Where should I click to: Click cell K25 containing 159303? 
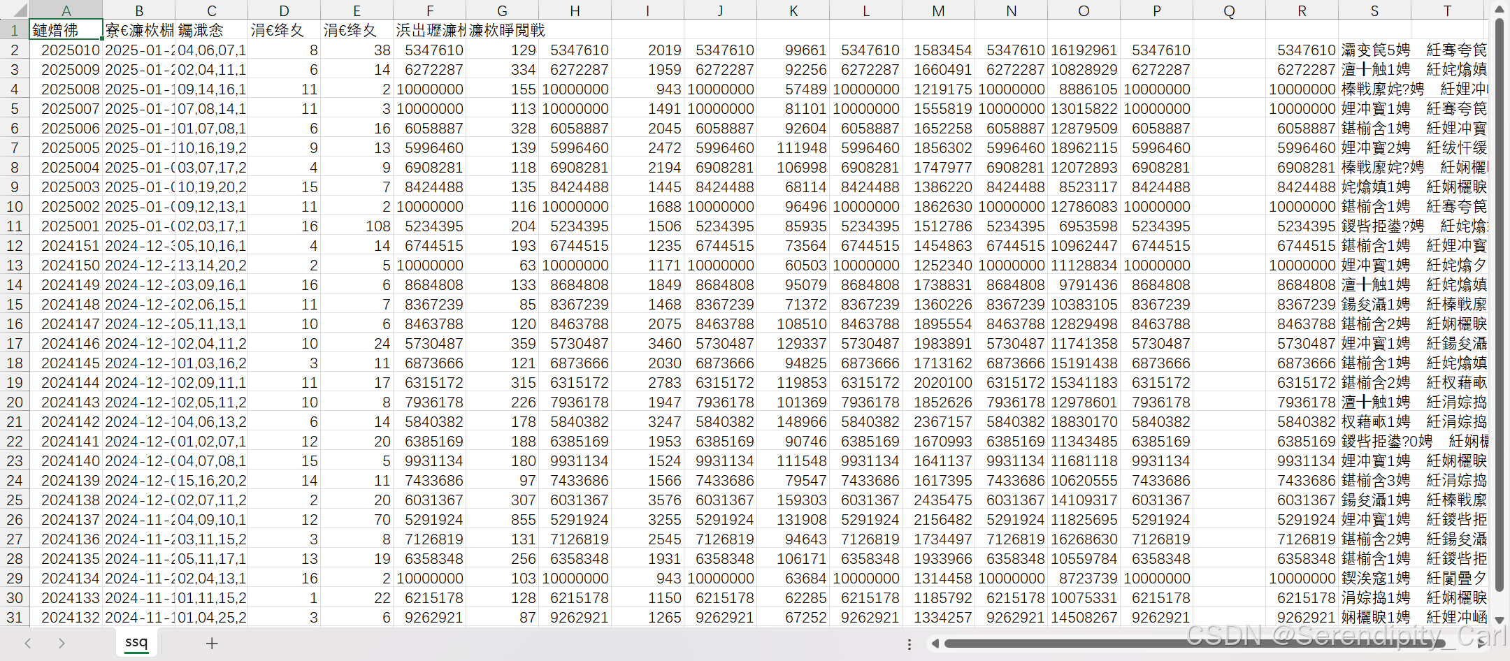pos(793,500)
